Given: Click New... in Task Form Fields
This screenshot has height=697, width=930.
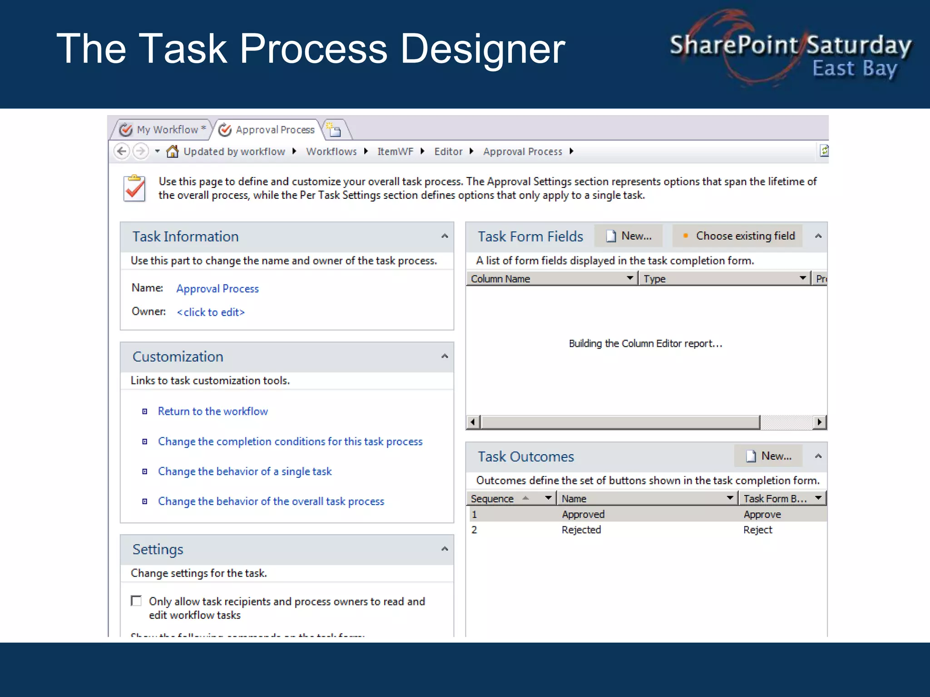Looking at the screenshot, I should tap(628, 236).
